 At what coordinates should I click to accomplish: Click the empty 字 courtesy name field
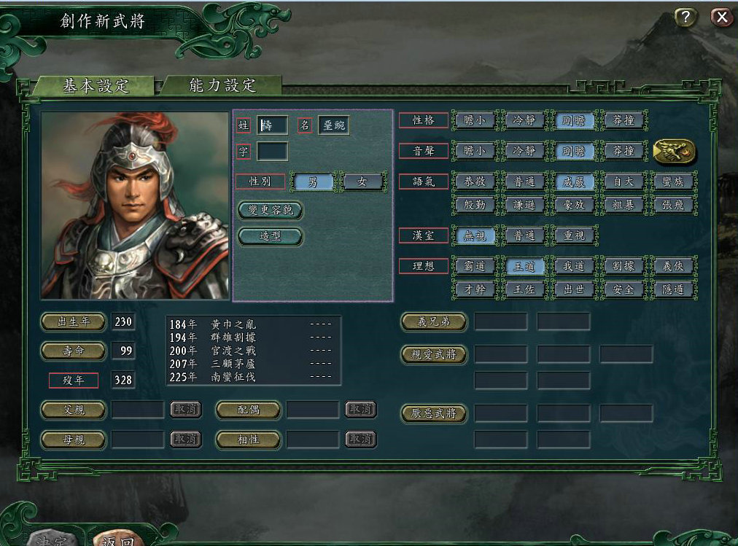(273, 152)
